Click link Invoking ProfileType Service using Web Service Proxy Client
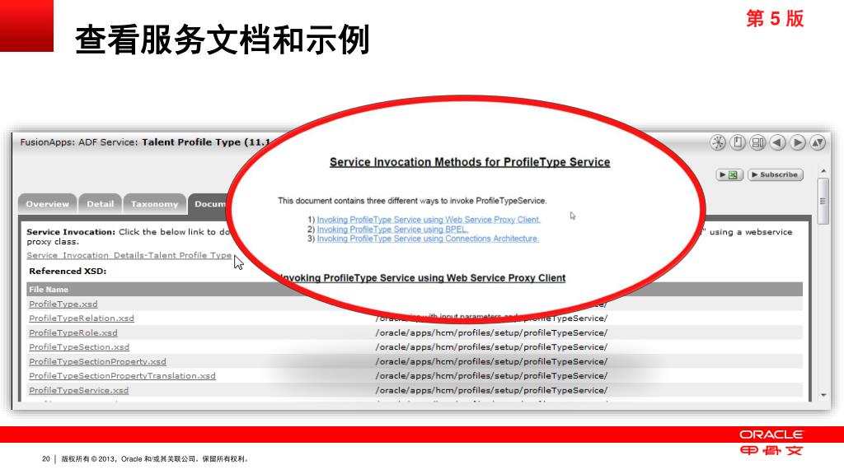 click(429, 219)
